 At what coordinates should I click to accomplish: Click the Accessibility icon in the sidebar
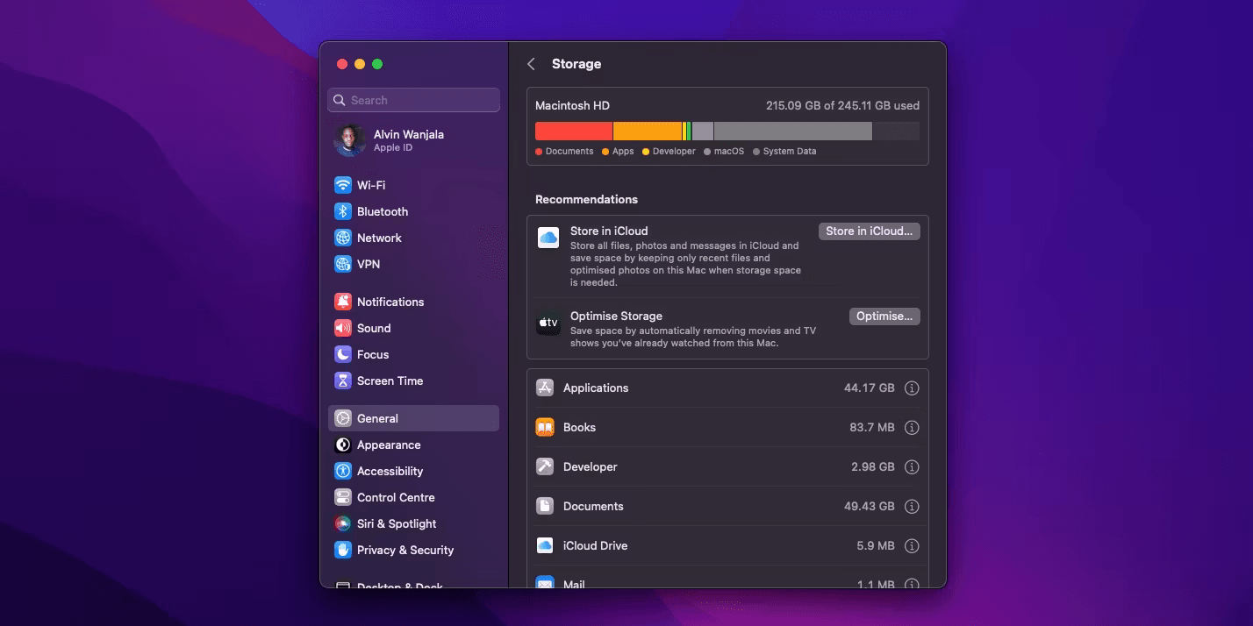(x=343, y=471)
